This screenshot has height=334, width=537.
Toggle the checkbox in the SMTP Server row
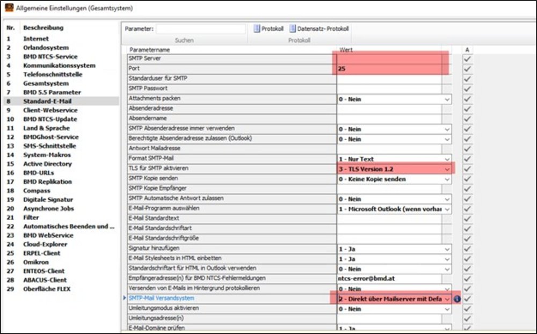click(467, 59)
